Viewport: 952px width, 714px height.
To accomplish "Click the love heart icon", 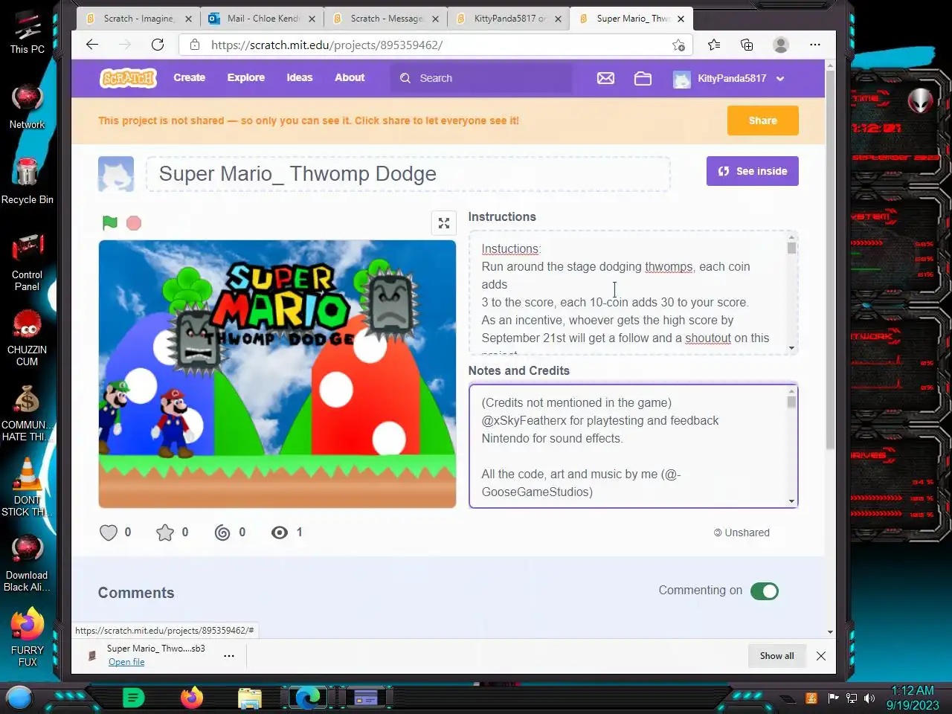I will (x=109, y=533).
